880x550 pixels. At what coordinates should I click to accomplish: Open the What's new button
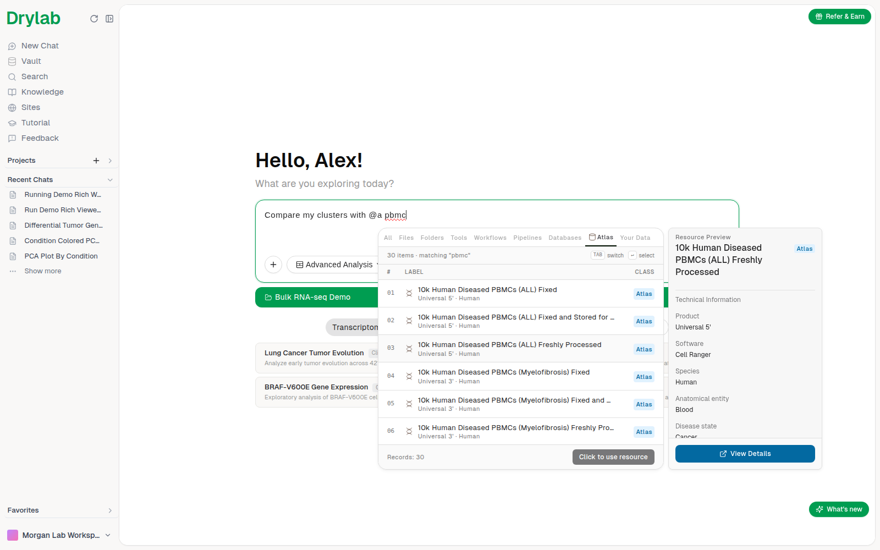tap(839, 509)
